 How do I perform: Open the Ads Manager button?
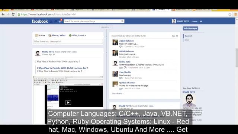(x=190, y=28)
